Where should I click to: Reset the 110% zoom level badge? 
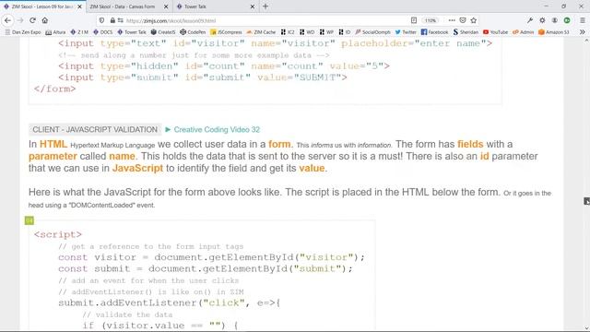[x=431, y=20]
